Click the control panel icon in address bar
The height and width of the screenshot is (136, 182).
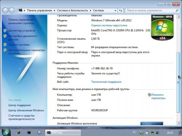click(x=20, y=11)
